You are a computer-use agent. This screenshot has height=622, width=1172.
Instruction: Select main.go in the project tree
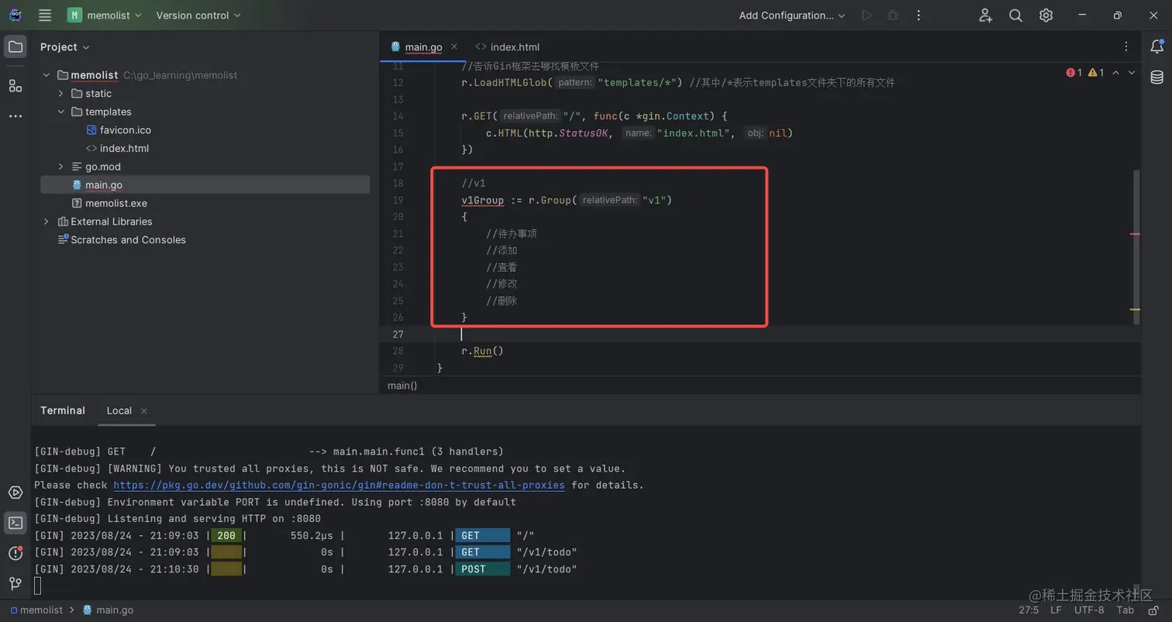pyautogui.click(x=205, y=185)
